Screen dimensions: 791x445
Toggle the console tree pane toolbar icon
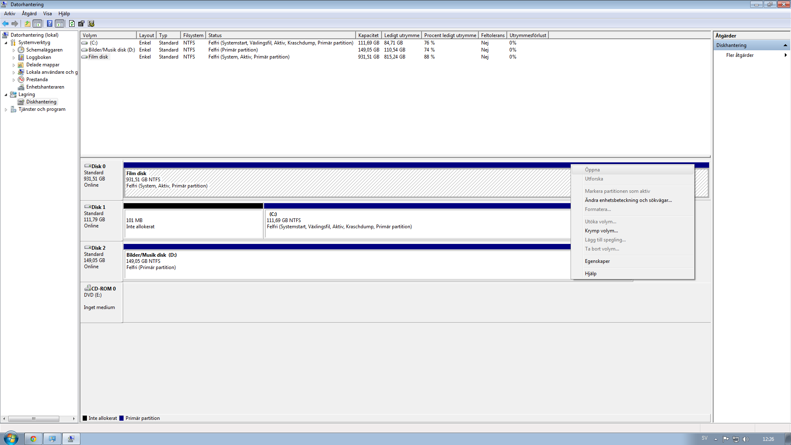[x=37, y=23]
